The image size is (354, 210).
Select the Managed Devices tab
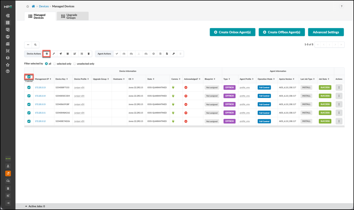(40, 16)
